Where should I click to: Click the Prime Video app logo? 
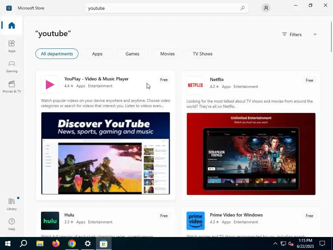[195, 221]
